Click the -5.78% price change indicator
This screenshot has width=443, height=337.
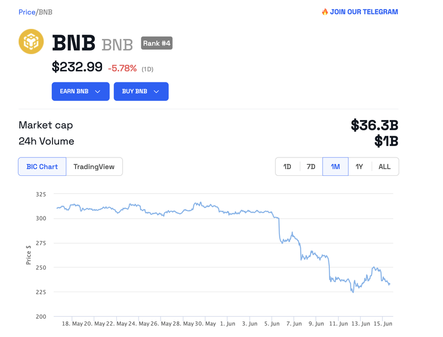(x=122, y=68)
